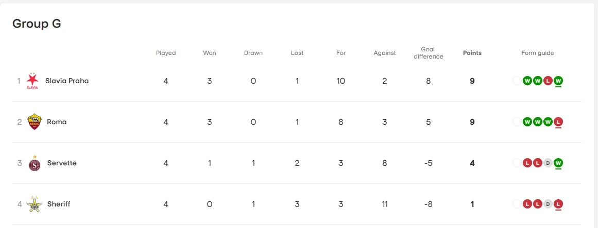The height and width of the screenshot is (228, 598).
Task: Click the Played column header
Action: pyautogui.click(x=166, y=53)
